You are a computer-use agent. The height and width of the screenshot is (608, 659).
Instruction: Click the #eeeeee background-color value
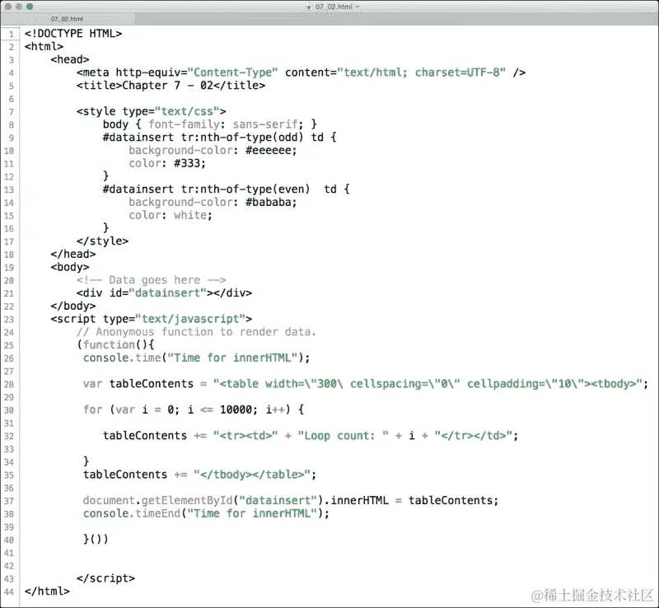tap(271, 150)
